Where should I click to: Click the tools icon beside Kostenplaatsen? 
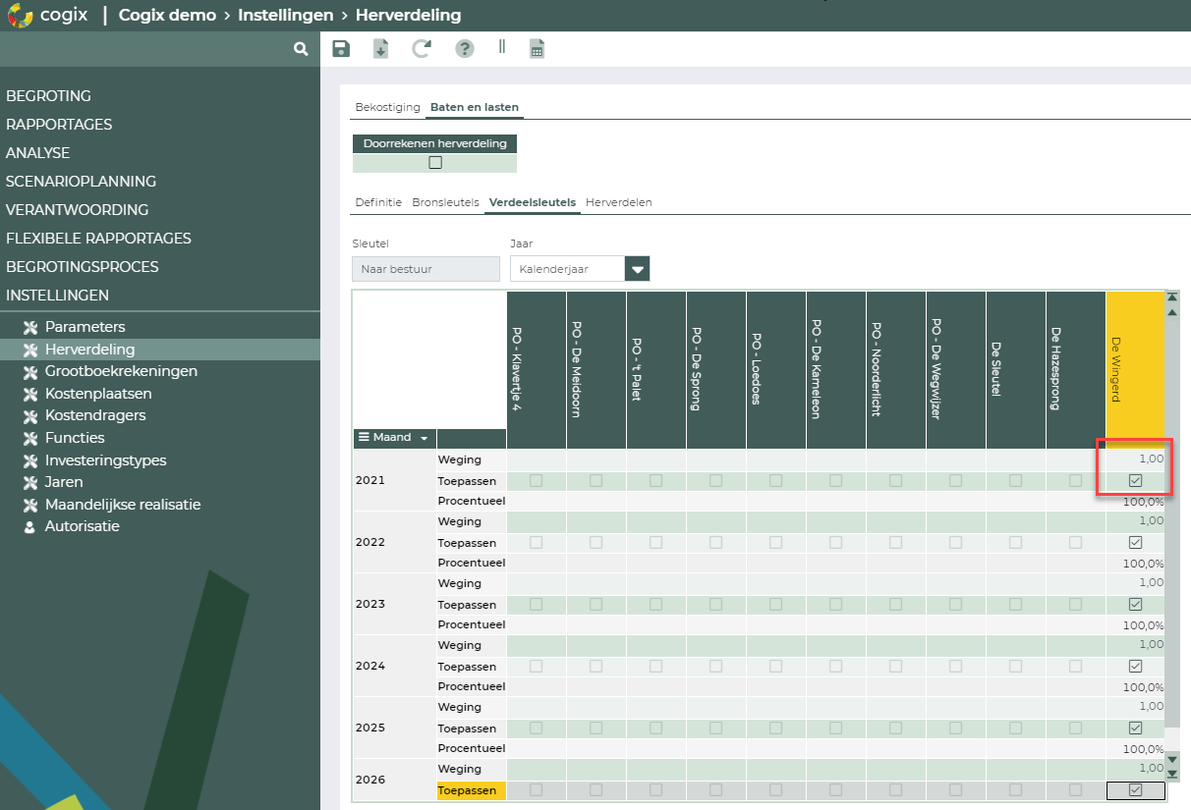click(x=30, y=394)
